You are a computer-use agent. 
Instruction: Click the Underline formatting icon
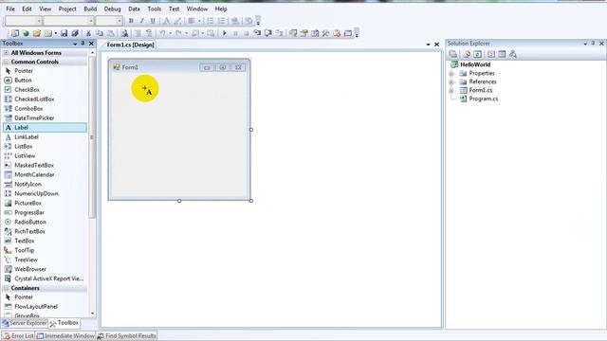[x=153, y=21]
